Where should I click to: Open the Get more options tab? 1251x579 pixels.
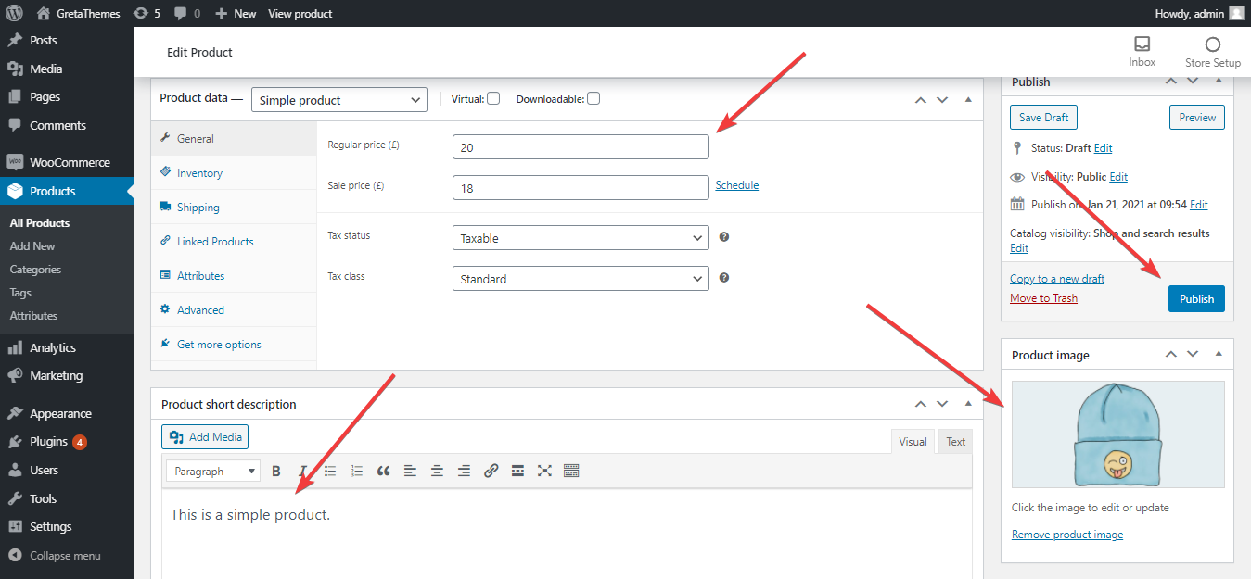[x=234, y=344]
